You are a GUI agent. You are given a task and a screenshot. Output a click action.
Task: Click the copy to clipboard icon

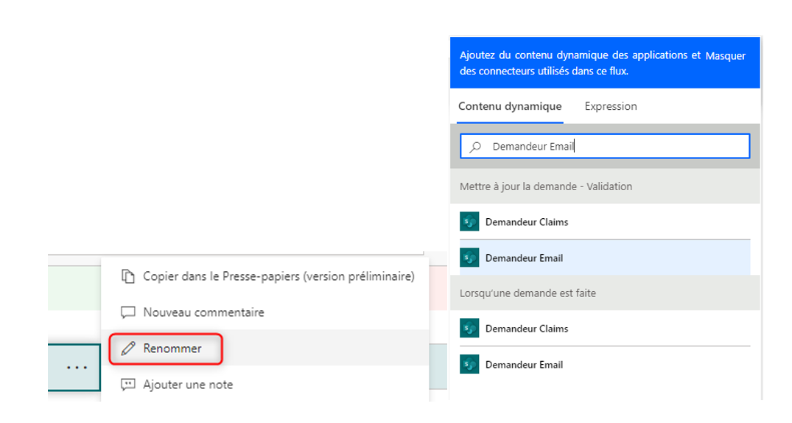(x=128, y=276)
